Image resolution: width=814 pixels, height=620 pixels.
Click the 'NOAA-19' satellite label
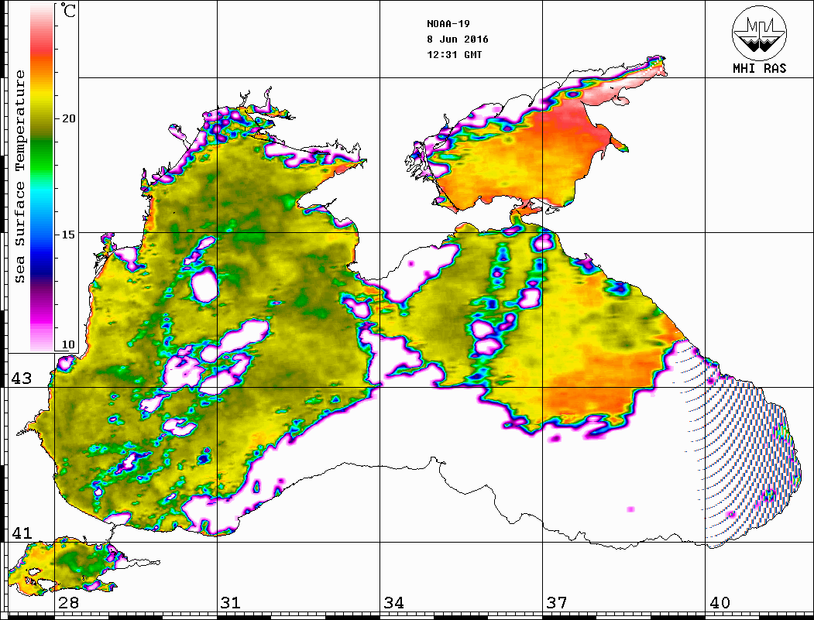(448, 24)
